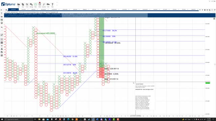Click the '413.71000 38.2%' retracement label
Screen dimensions: 216x121
109,31
